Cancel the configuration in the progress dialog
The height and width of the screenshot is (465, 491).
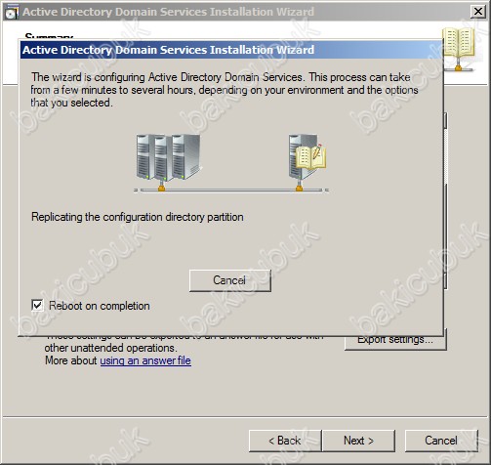(x=230, y=280)
